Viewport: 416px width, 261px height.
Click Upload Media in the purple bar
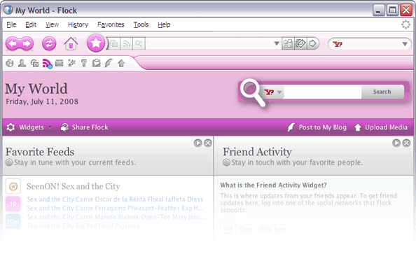pyautogui.click(x=381, y=127)
